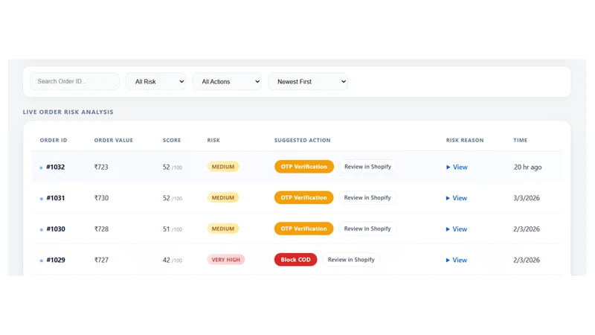Screen dimensions: 595x335
Task: Click OTP Verification for order #1032
Action: (x=304, y=166)
